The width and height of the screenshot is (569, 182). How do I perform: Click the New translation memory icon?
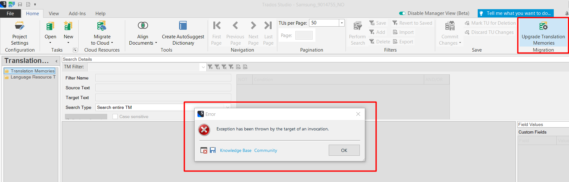pos(68,26)
